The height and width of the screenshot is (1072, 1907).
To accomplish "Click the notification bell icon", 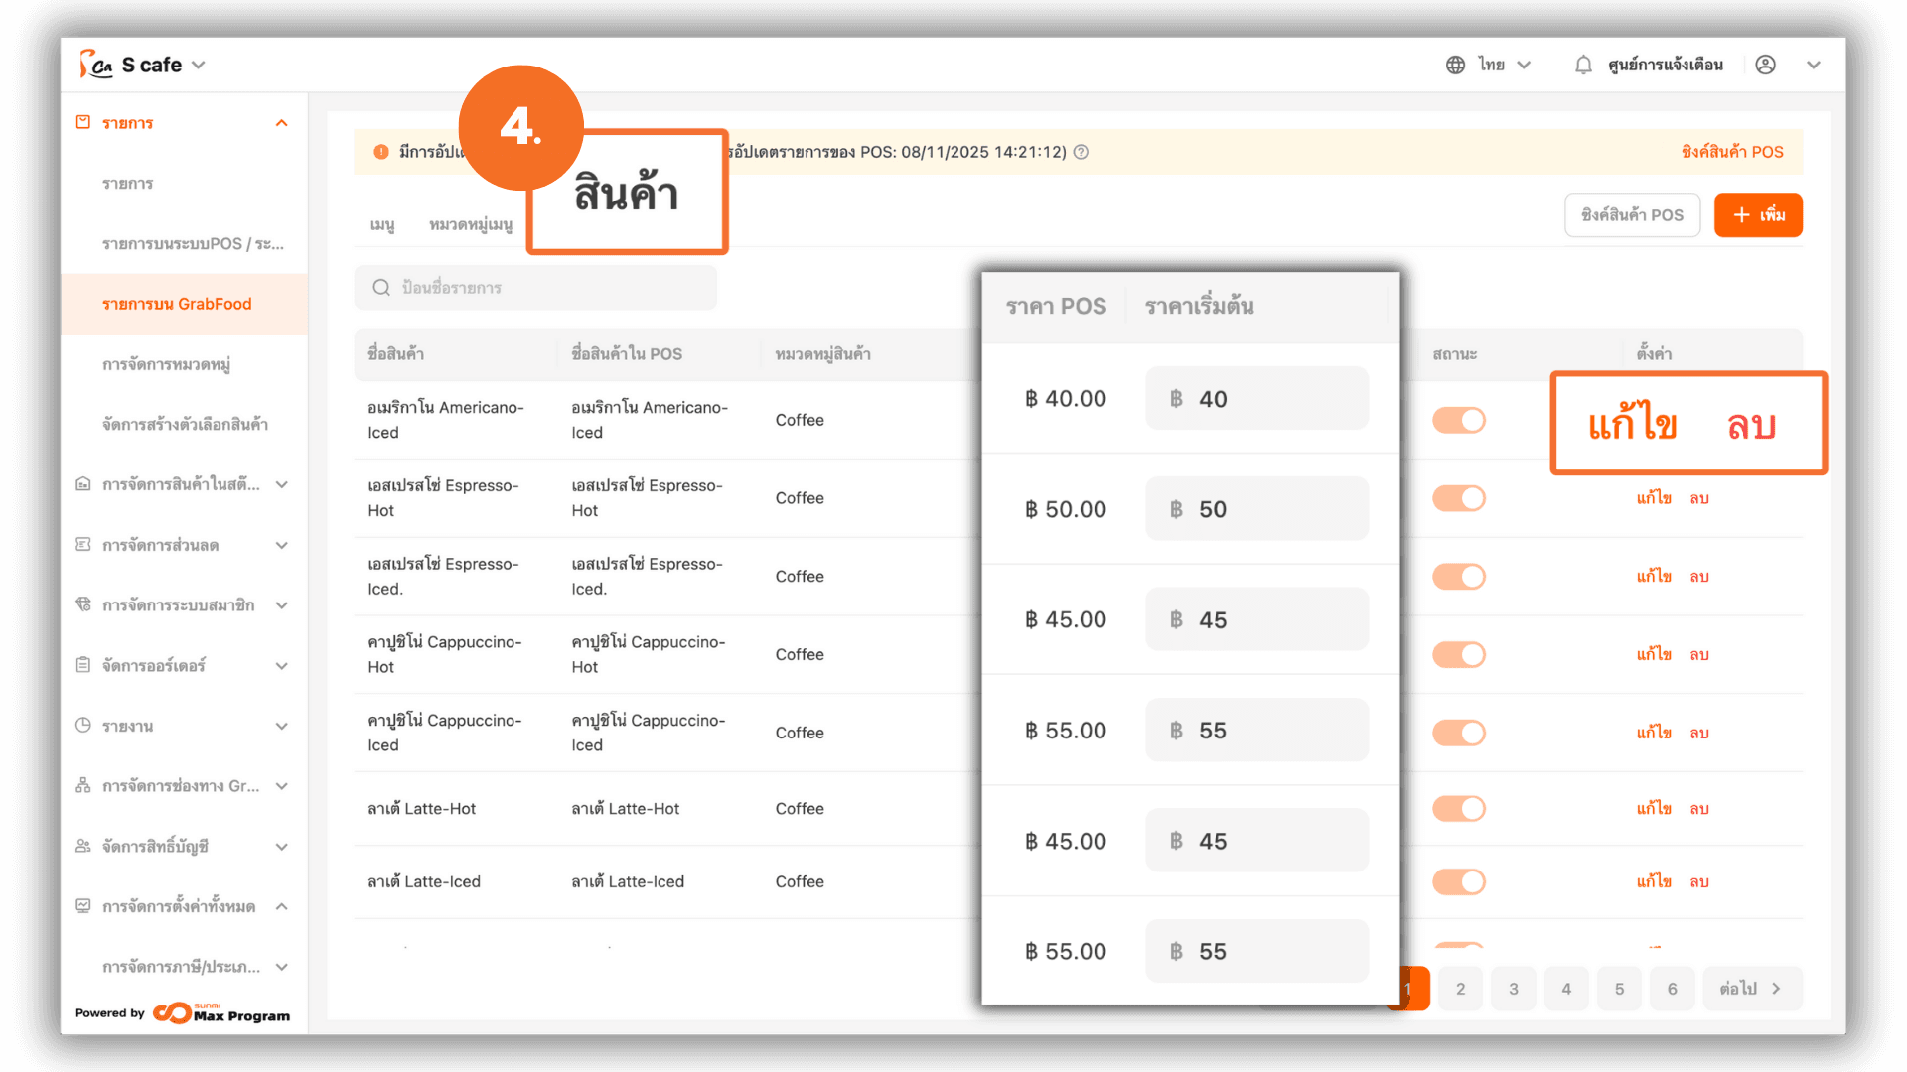I will (x=1583, y=65).
